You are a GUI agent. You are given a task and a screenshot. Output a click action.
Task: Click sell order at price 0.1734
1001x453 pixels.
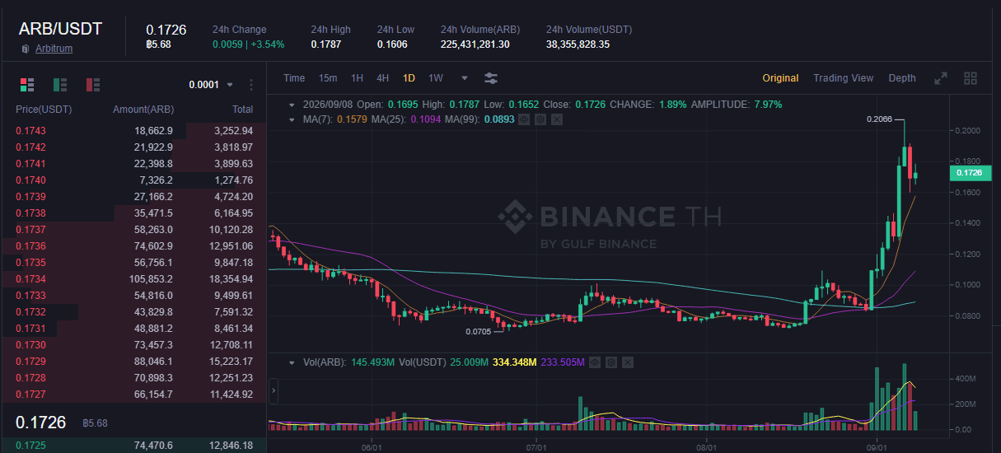pyautogui.click(x=134, y=279)
